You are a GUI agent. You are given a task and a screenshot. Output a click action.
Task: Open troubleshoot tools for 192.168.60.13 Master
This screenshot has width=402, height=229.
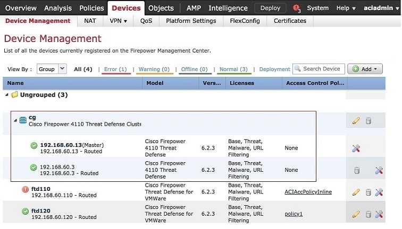[x=356, y=148]
